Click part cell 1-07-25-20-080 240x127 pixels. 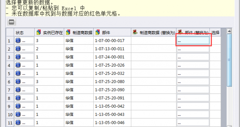tap(112, 82)
